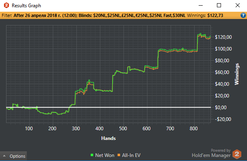Click the green Net Won legend swatch
Screen dimensions: 247x161
click(x=92, y=155)
